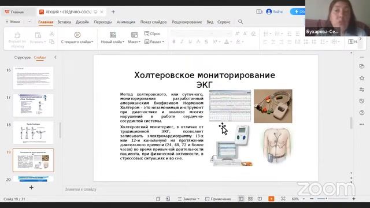
Task: Click the ribbon search magnifier icon
Action: 240,22
